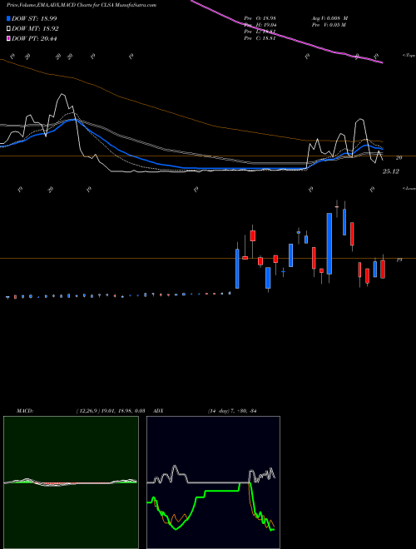
Task: Click the 19 price axis label
Action: (399, 260)
